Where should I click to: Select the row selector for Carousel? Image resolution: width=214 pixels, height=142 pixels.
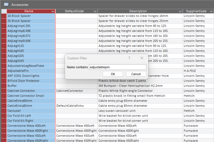tap(4, 111)
